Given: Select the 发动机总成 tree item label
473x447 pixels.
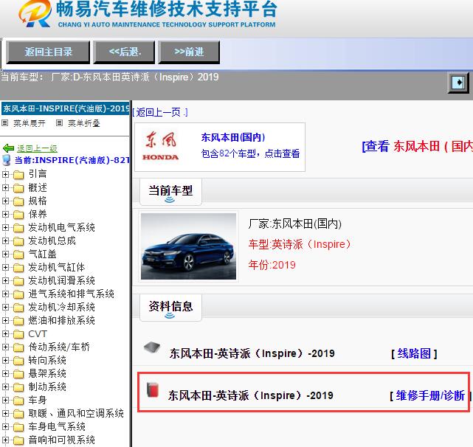Looking at the screenshot, I should click(x=52, y=240).
